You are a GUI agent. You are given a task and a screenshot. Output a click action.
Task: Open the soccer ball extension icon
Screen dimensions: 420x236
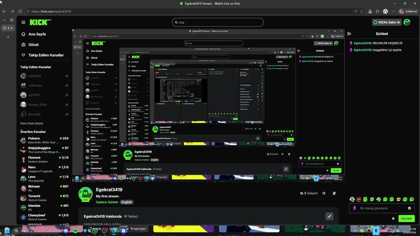(386, 11)
